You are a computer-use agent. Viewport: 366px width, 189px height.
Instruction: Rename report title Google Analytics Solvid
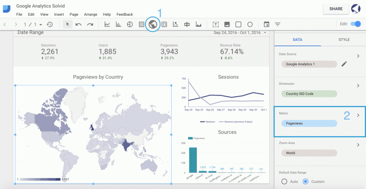[x=41, y=6]
